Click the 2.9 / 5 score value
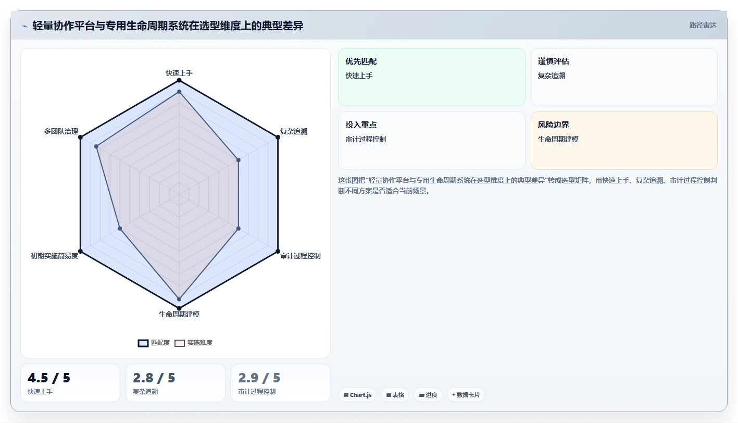The height and width of the screenshot is (423, 738). point(259,378)
